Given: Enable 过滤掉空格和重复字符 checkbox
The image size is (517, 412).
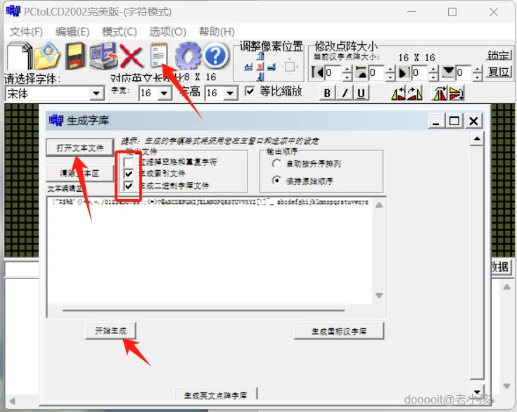Looking at the screenshot, I should pos(129,162).
